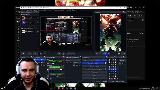Open Vertical preview settings gear
160x90 pixels.
coord(119,53)
